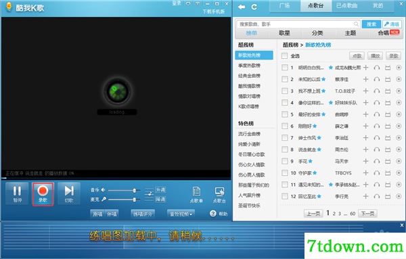
Task: Click the back arrow in the top bar
Action: 242,7
